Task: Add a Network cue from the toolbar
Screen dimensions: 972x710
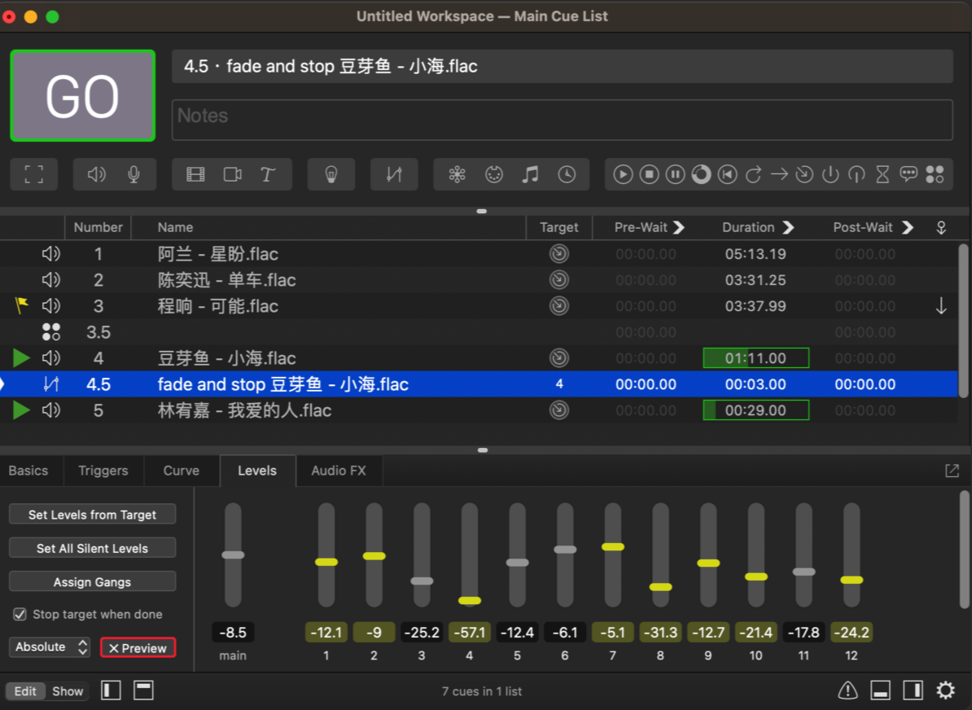Action: coord(457,174)
